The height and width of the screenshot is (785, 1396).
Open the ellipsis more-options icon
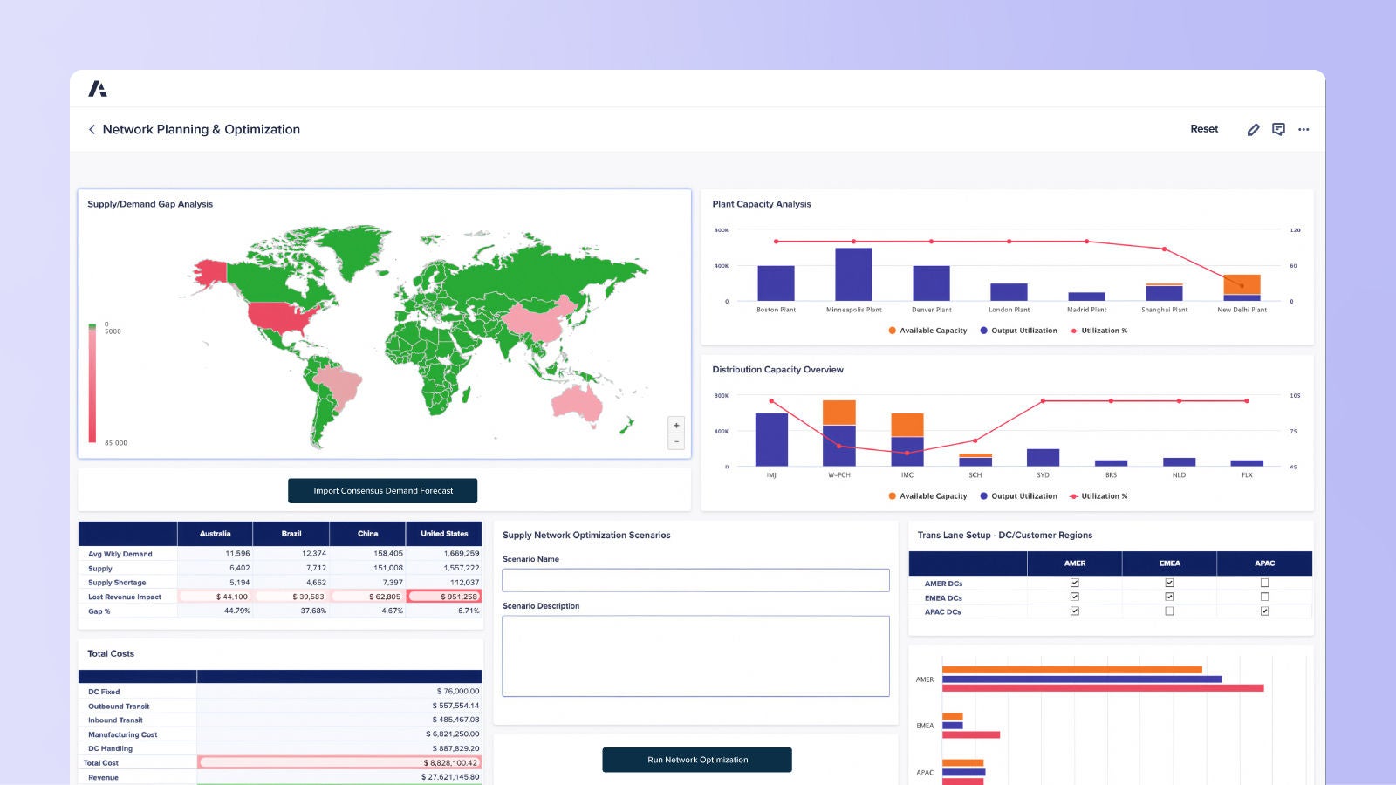(1304, 129)
